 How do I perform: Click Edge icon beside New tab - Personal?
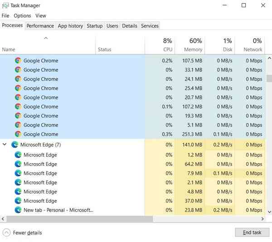[x=18, y=210]
